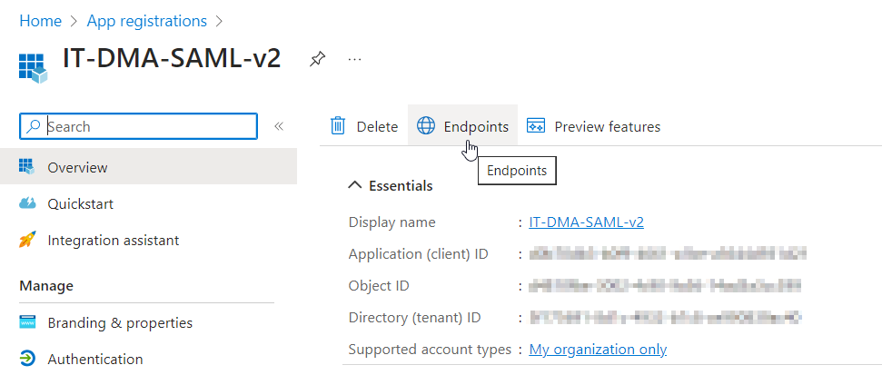The image size is (882, 375).
Task: Click the Overview grid icon
Action: [x=26, y=166]
